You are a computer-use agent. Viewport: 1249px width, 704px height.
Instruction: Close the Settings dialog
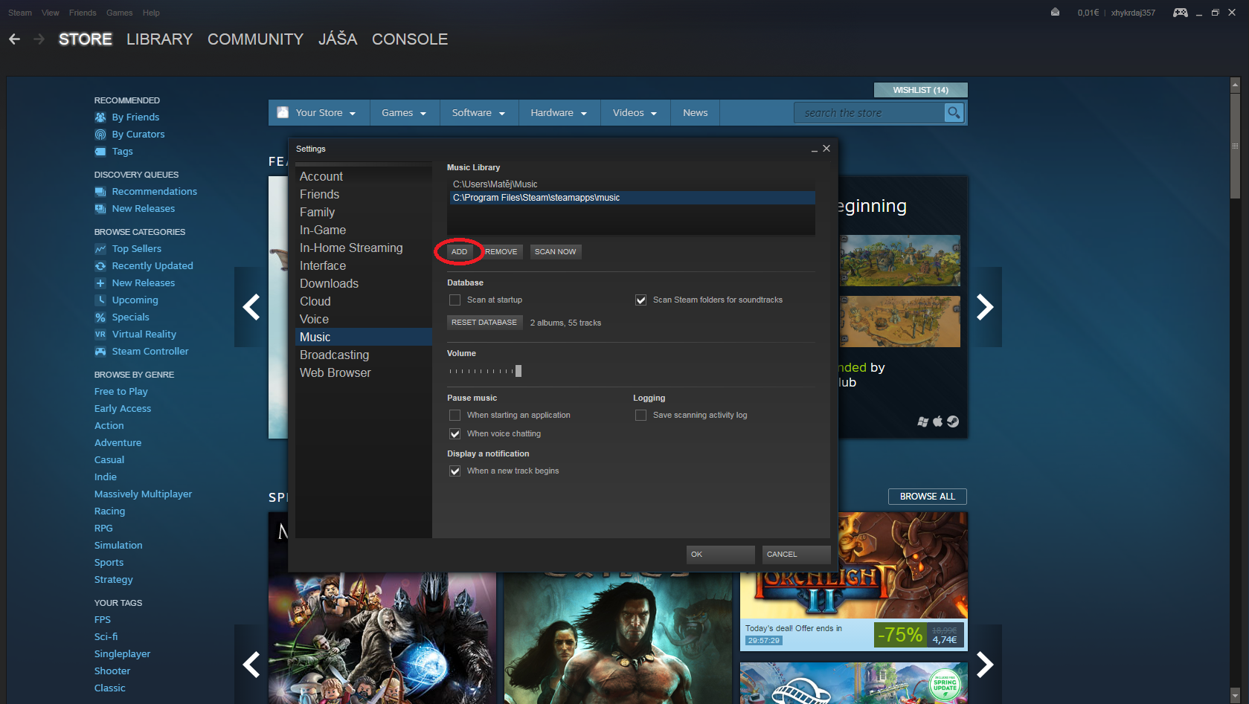pyautogui.click(x=826, y=149)
